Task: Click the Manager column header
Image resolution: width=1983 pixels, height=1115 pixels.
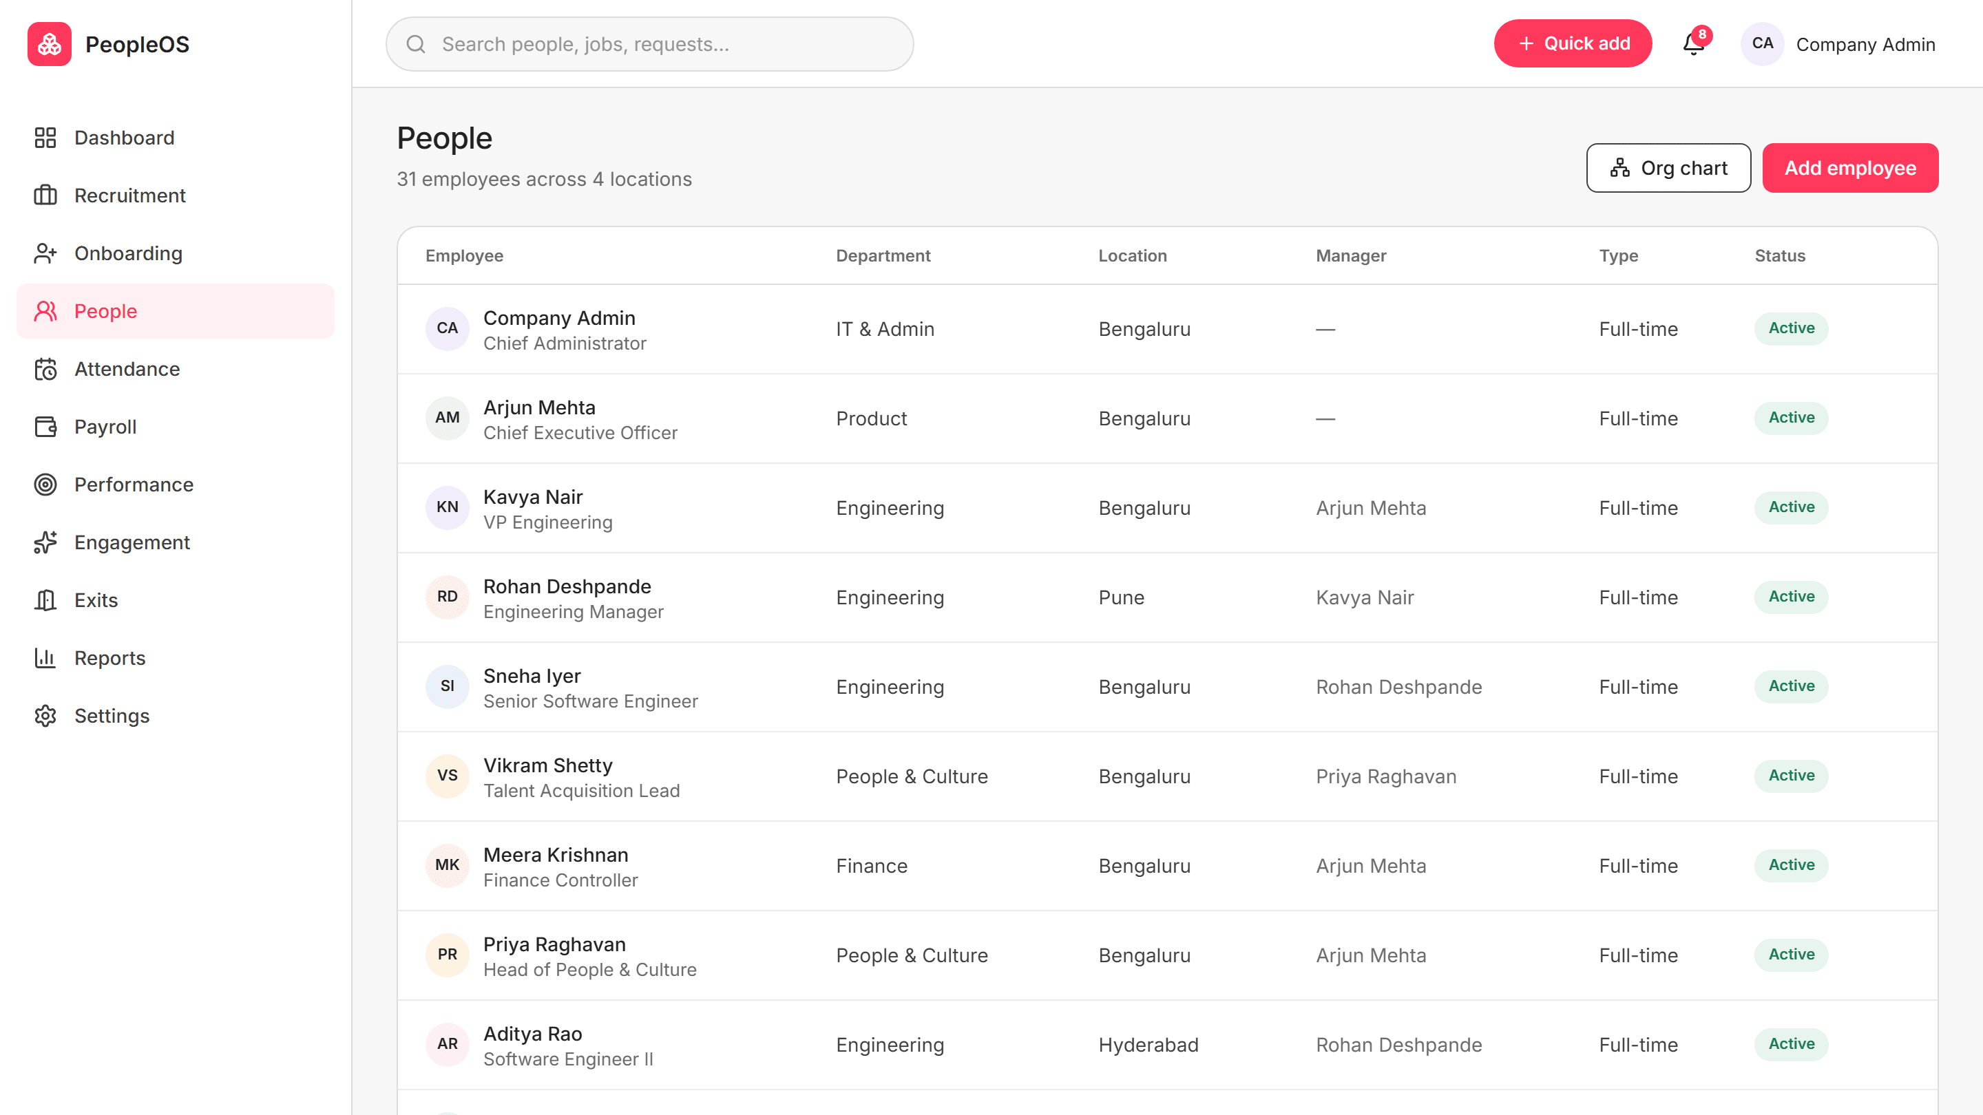Action: [1351, 255]
